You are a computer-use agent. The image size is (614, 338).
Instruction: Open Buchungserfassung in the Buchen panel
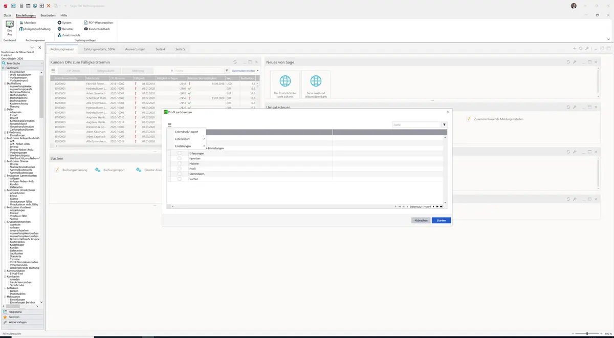click(72, 170)
